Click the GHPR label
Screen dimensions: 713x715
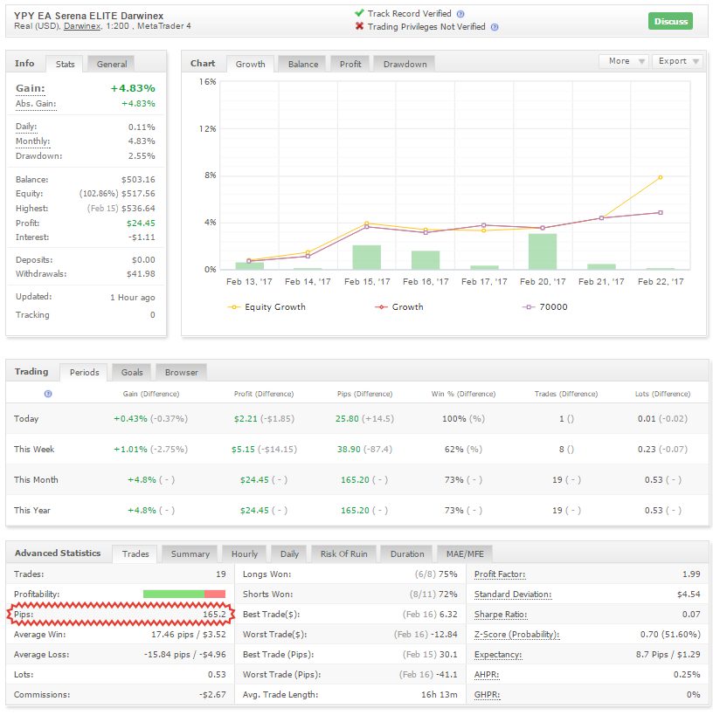click(487, 695)
